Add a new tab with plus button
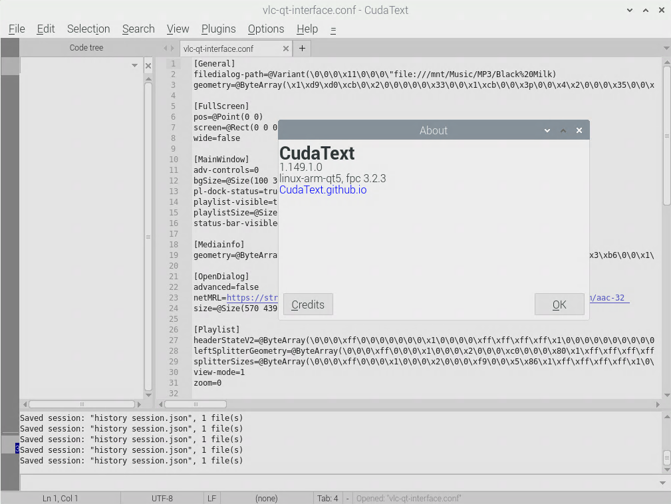 [x=302, y=49]
